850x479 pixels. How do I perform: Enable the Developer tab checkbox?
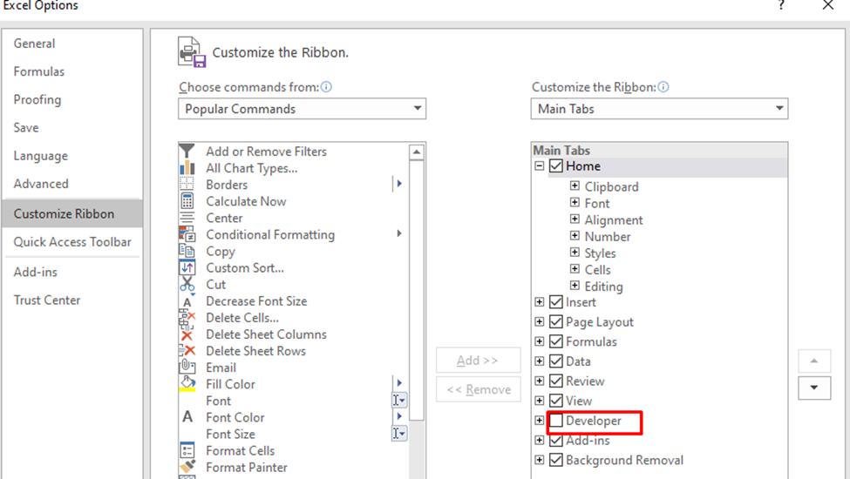click(556, 421)
